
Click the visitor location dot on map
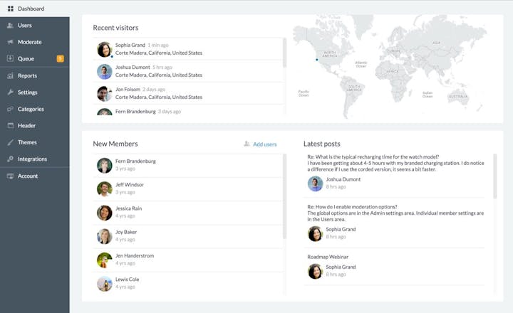(317, 60)
